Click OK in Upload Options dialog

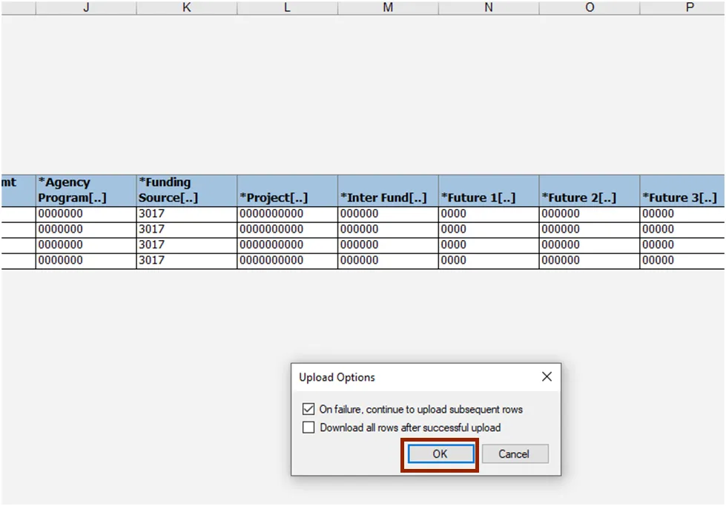tap(440, 454)
